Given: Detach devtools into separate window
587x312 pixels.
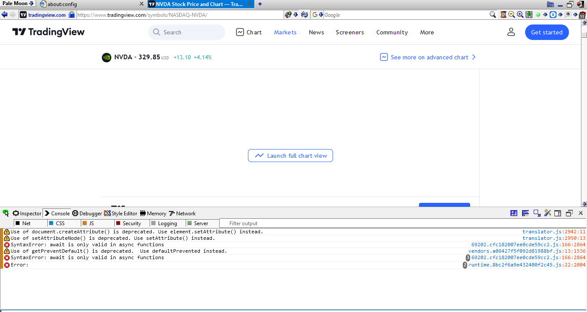Looking at the screenshot, I should [569, 213].
